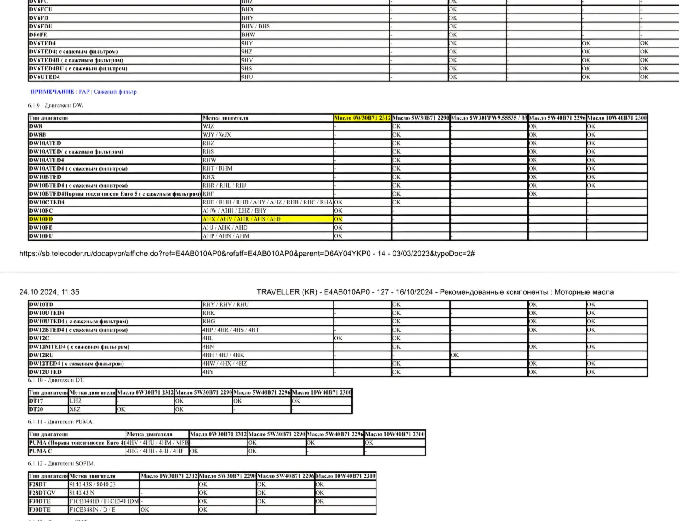Screen dimensions: 679x521
Task: Click the DW8 engine type cell
Action: click(115, 126)
